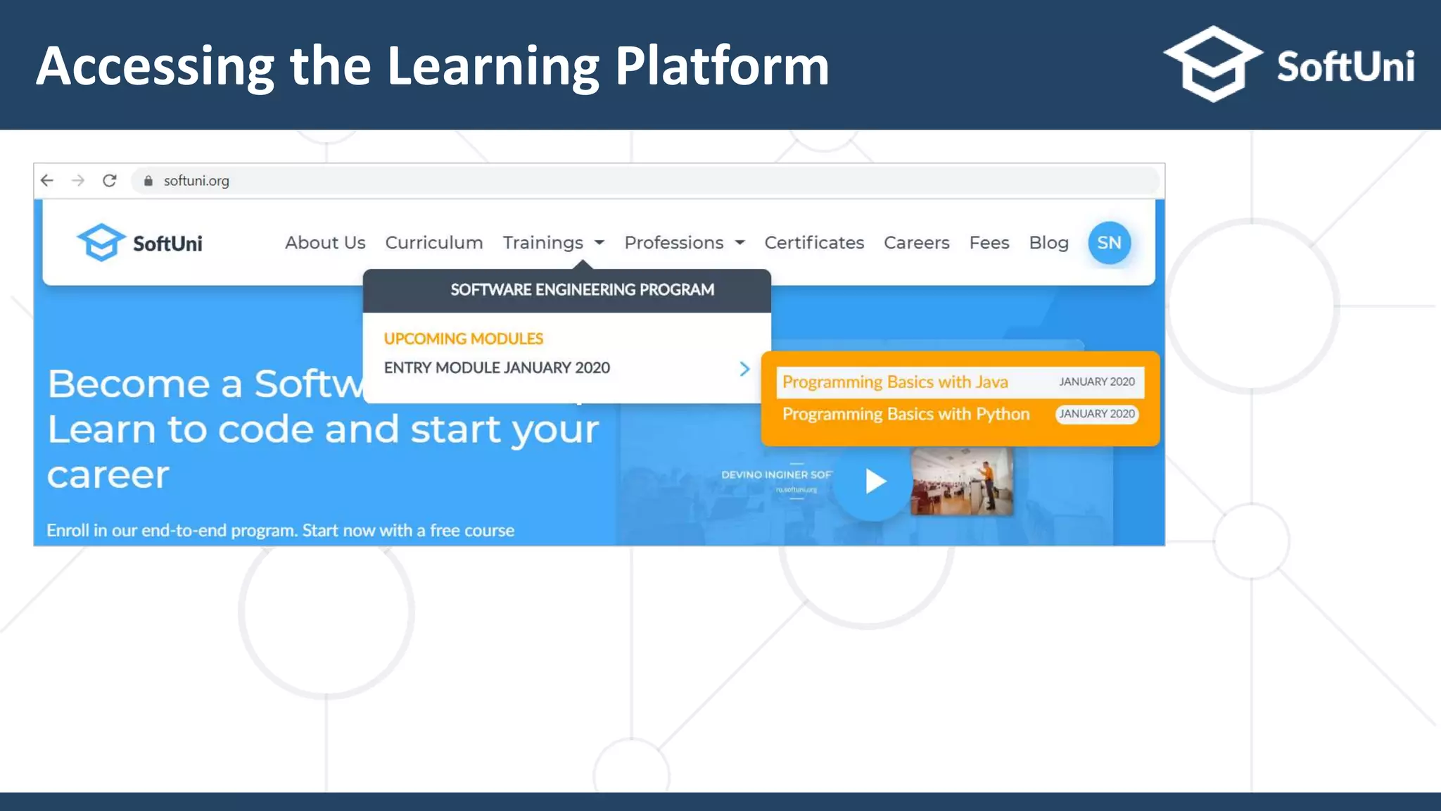Image resolution: width=1441 pixels, height=811 pixels.
Task: Open Programming Basics with Java course
Action: tap(960, 382)
